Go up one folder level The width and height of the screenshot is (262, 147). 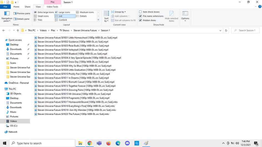18,31
